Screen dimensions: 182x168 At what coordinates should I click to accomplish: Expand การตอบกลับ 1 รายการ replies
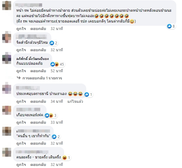click(42, 78)
